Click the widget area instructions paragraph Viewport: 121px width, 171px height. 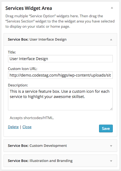point(60,21)
